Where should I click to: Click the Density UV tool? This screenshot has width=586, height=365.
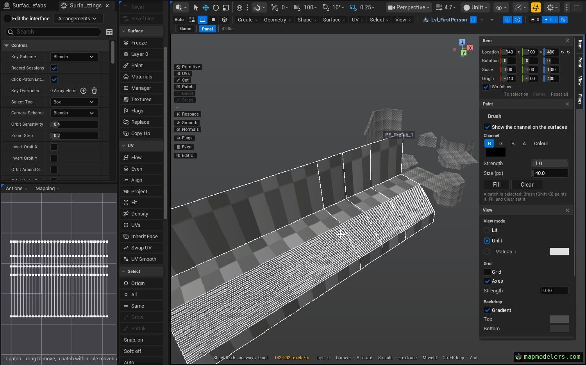141,214
